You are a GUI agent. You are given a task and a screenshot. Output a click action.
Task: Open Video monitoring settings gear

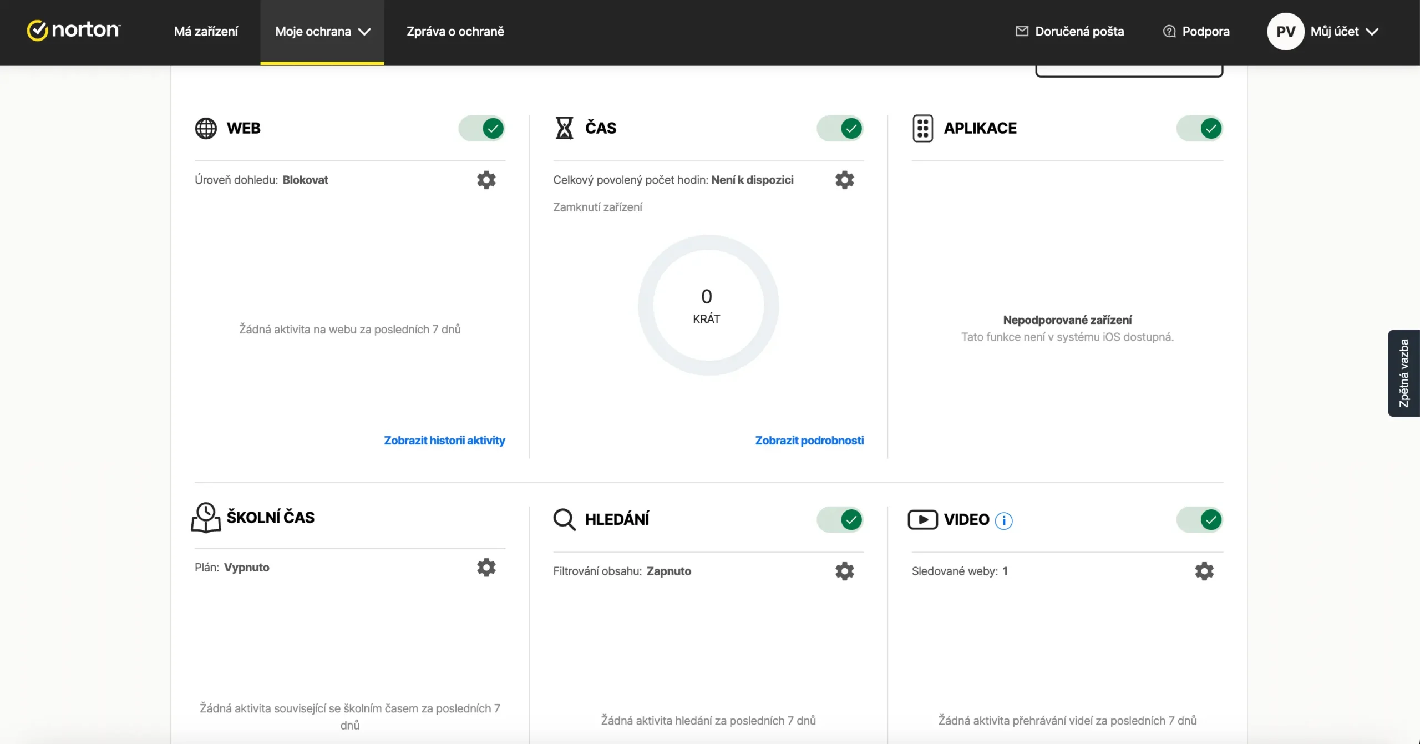click(1204, 571)
